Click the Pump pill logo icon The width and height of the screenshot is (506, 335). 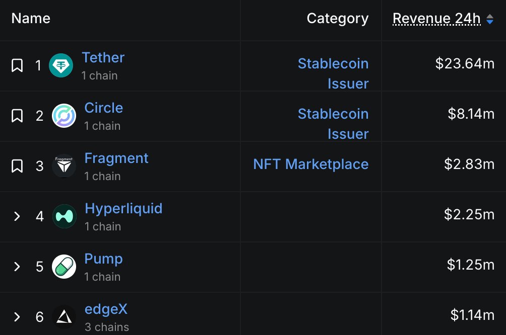[x=64, y=267]
